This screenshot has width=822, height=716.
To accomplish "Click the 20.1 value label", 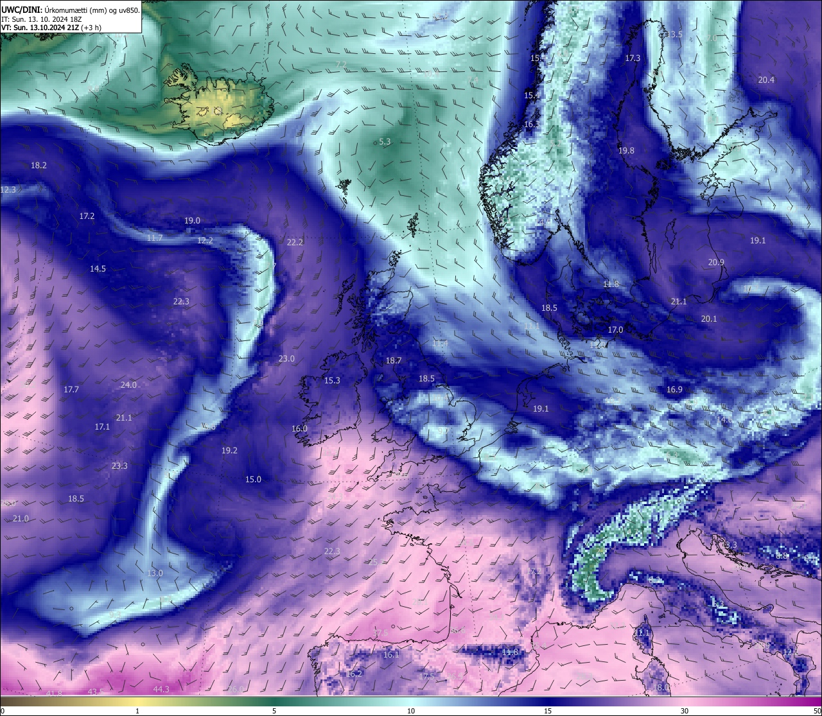I will point(709,319).
